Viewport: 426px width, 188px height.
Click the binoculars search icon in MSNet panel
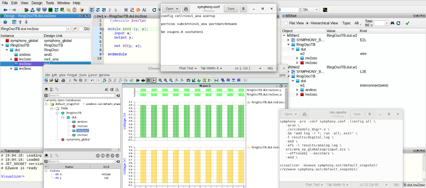[x=392, y=23]
